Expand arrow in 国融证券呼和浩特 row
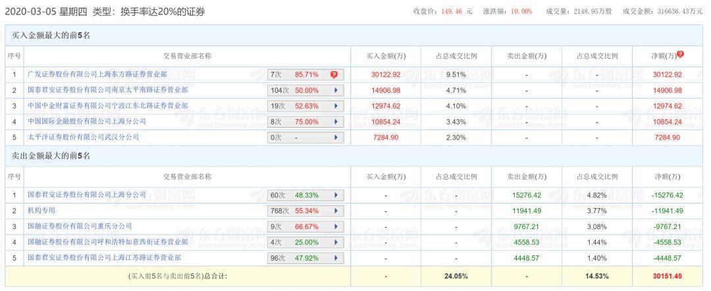 (x=336, y=242)
